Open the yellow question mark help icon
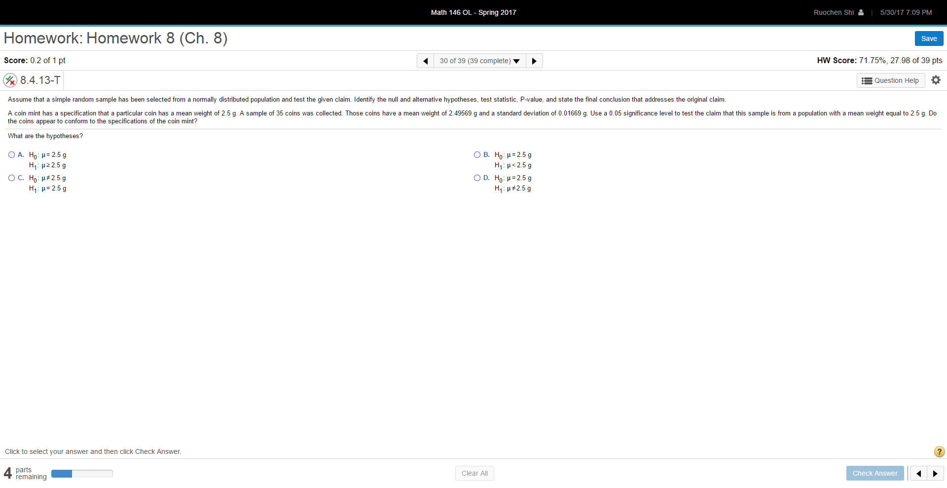The image size is (947, 488). pos(939,451)
